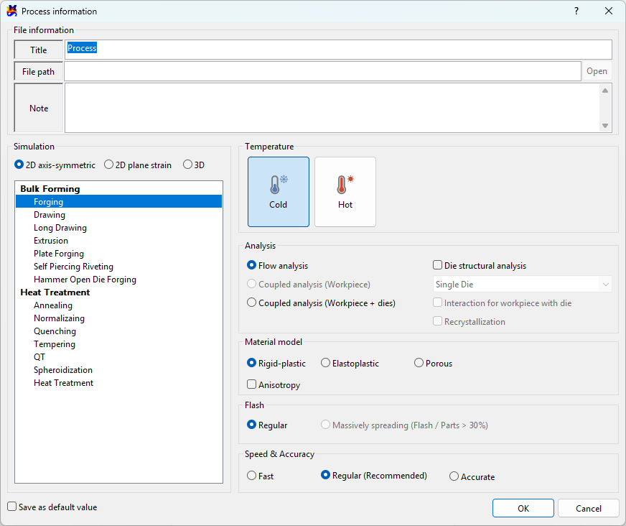The image size is (626, 526).
Task: Select Forging in the process list
Action: click(118, 201)
